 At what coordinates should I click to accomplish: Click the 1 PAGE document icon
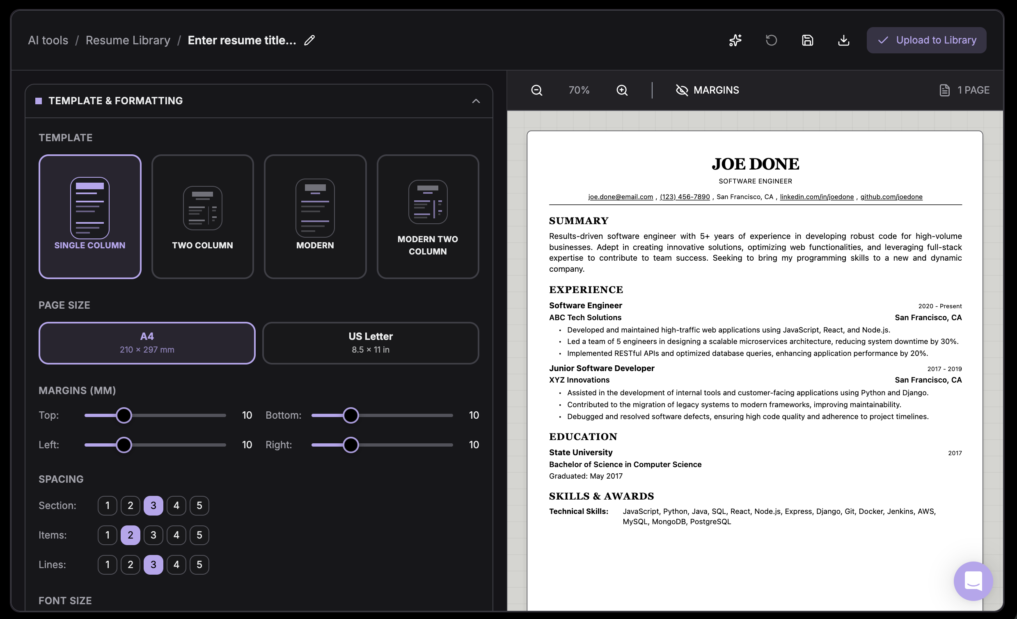945,90
